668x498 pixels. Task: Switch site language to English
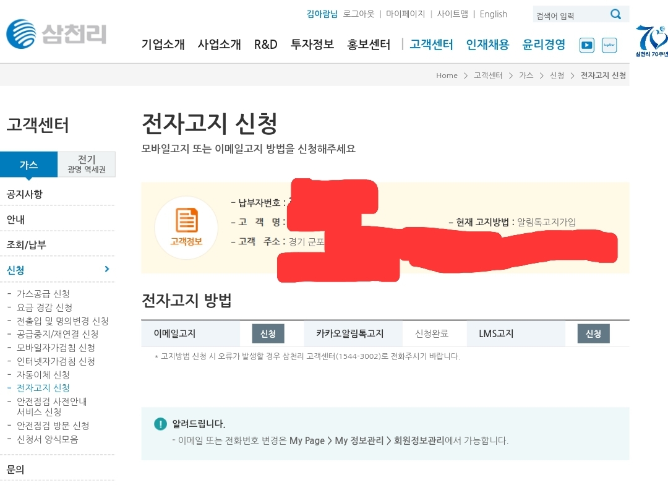click(x=493, y=14)
